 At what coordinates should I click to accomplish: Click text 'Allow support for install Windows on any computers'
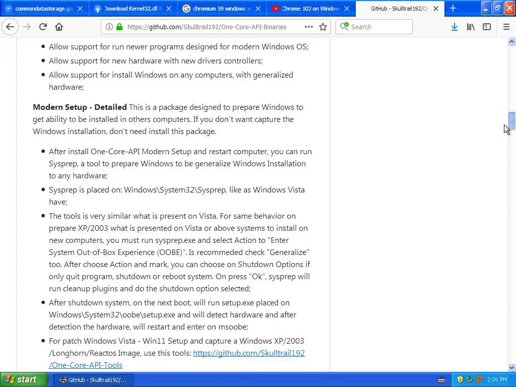pyautogui.click(x=141, y=75)
